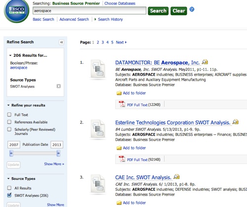Image resolution: width=247 pixels, height=207 pixels.
Task: Click PDF icon for 921KB full text
Action: tap(122, 159)
